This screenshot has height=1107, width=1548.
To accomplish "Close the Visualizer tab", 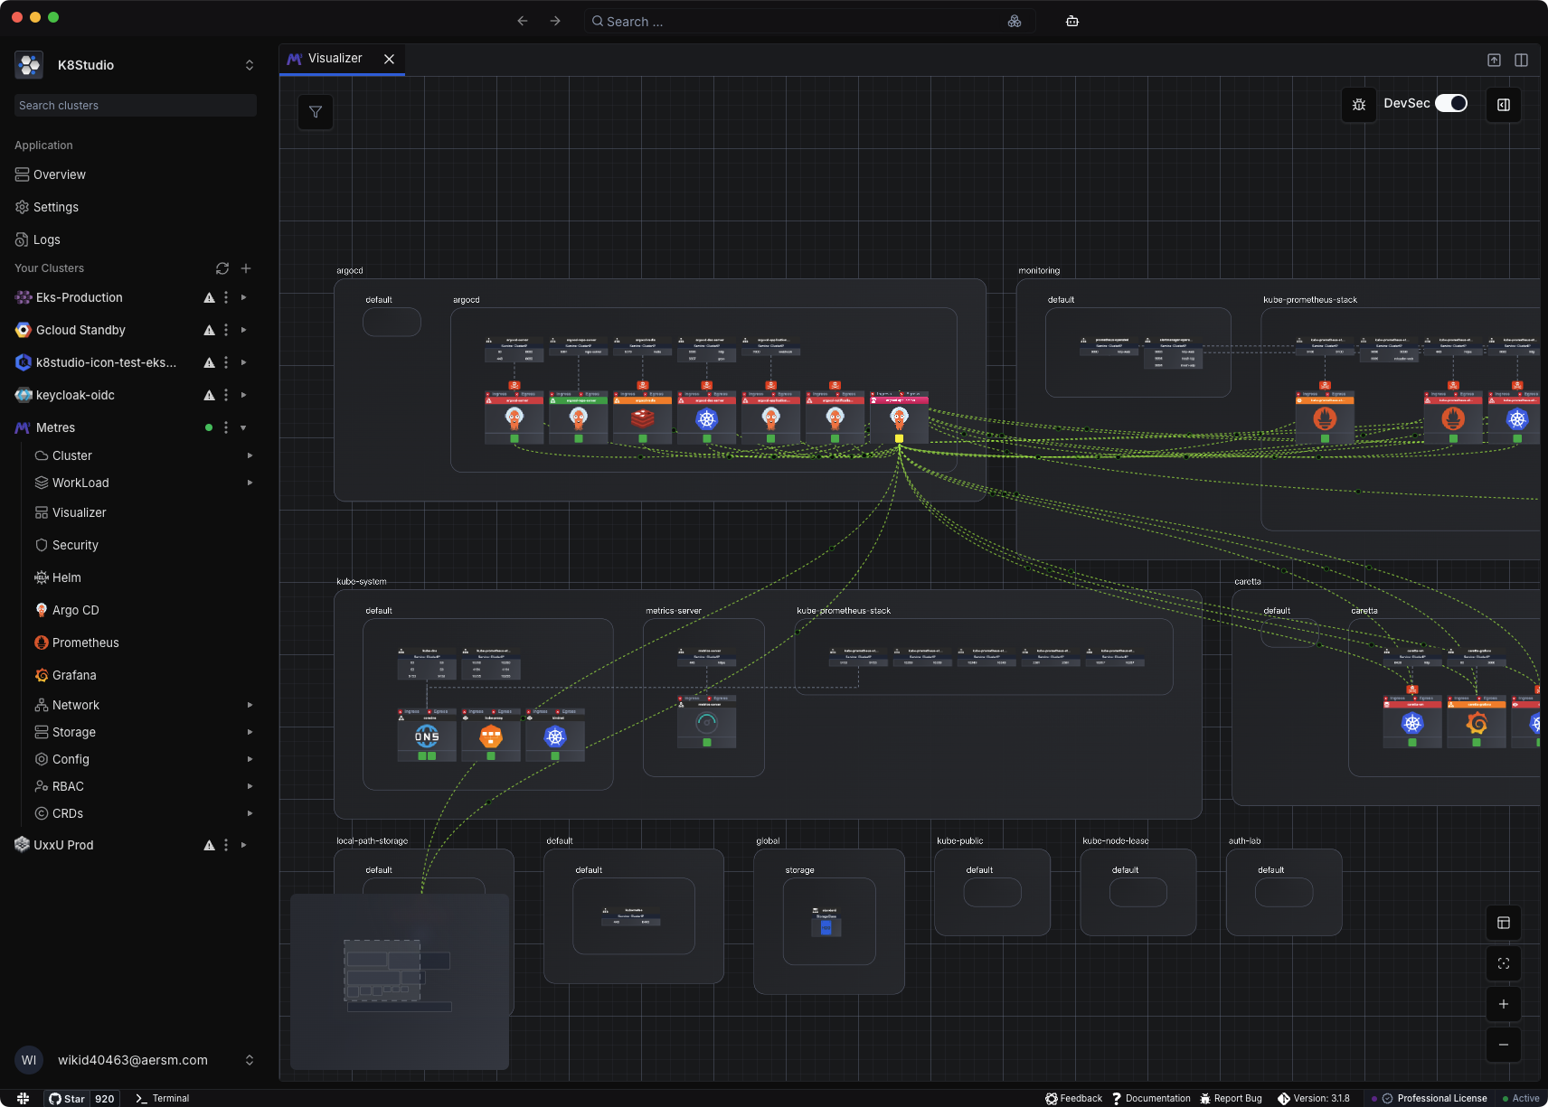I will pos(389,59).
